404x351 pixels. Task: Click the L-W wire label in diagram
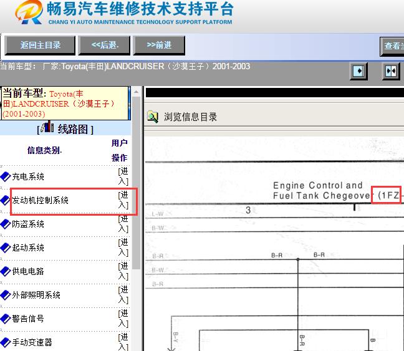[158, 214]
